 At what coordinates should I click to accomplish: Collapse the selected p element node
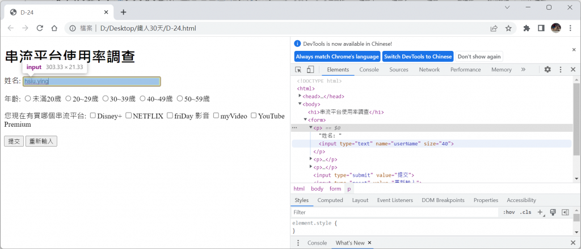[311, 127]
